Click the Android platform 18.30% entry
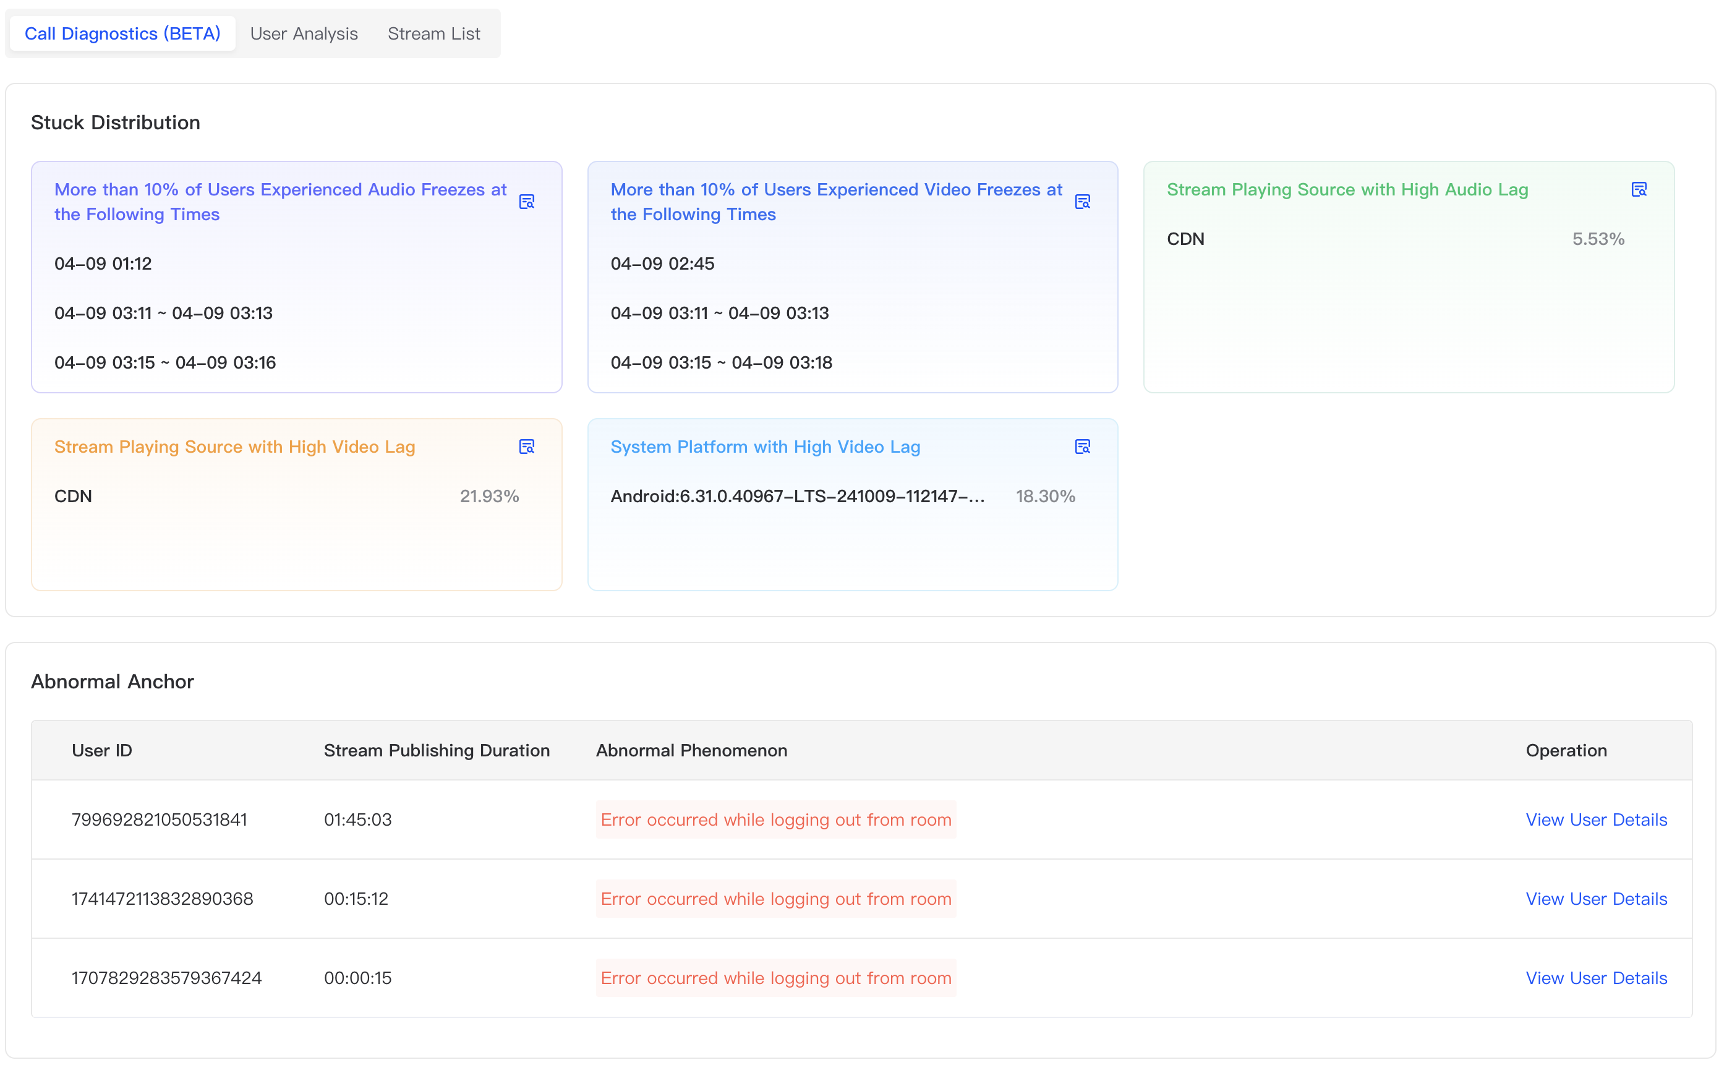 [x=842, y=496]
